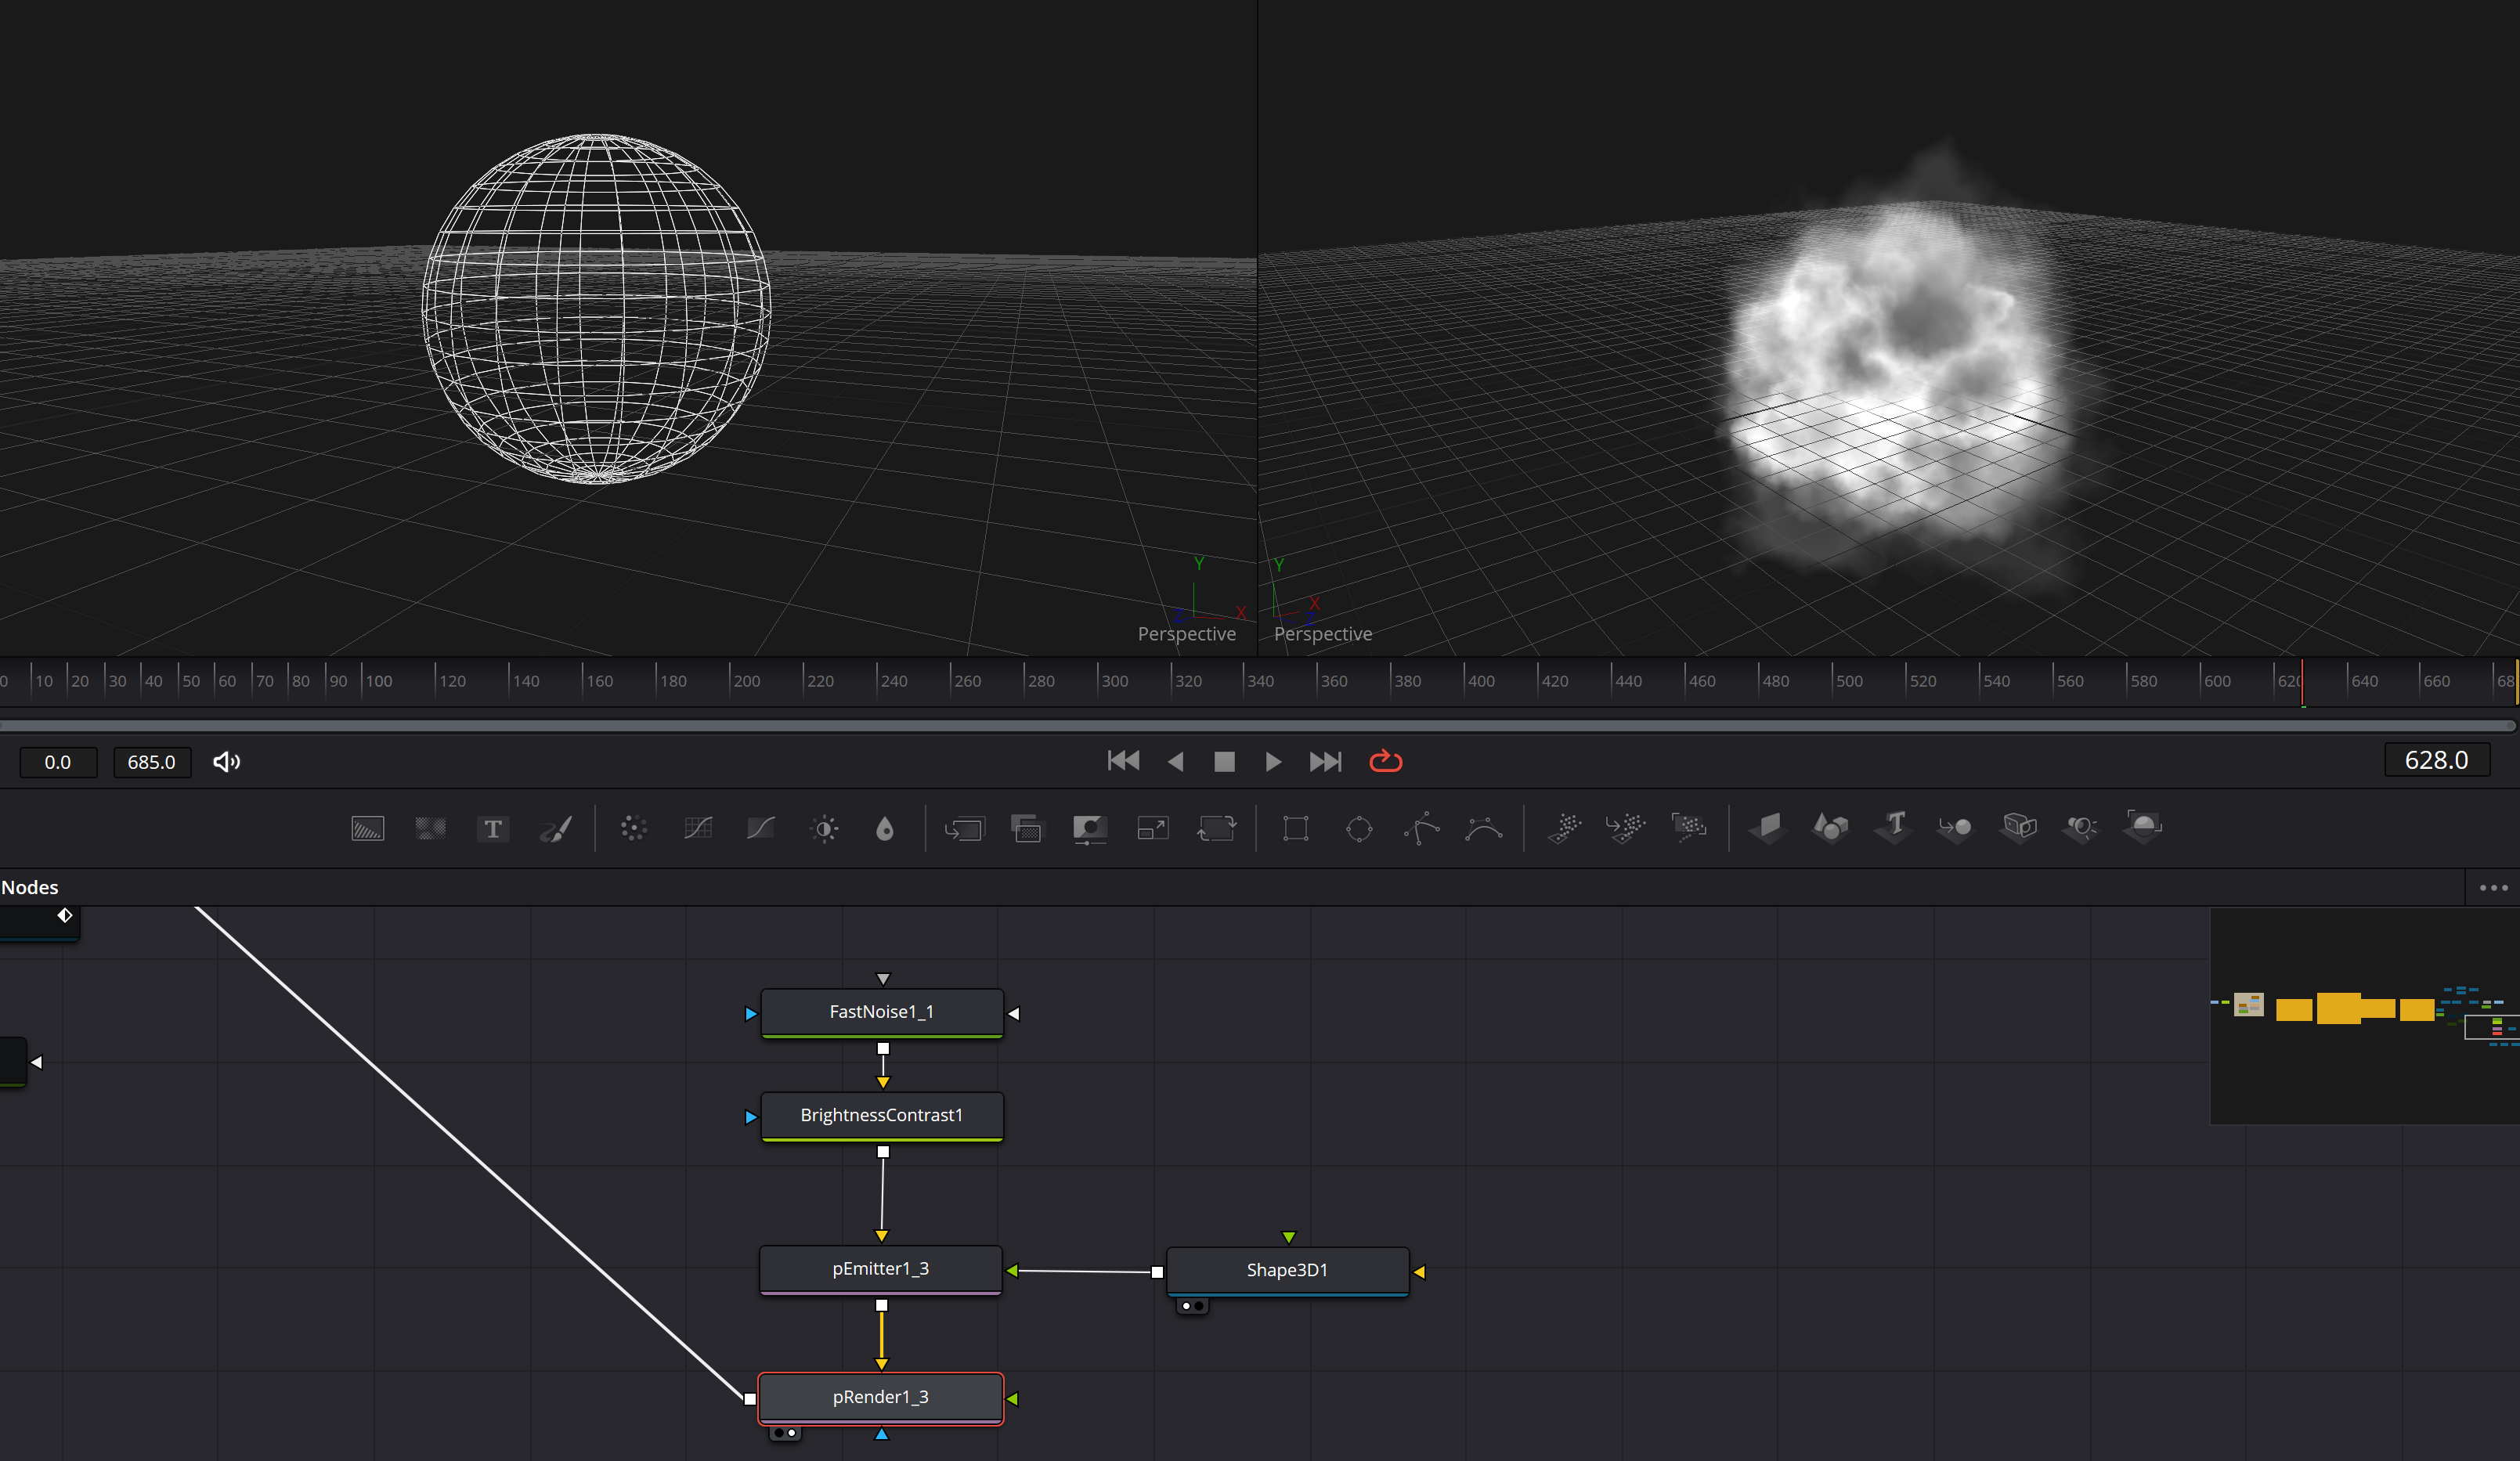Add a Merge node from the toolbar
The image size is (2520, 1461).
[964, 828]
